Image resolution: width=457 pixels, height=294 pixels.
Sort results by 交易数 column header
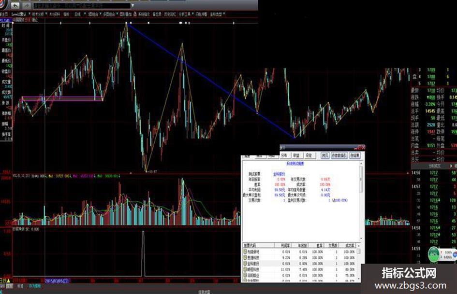pyautogui.click(x=332, y=246)
